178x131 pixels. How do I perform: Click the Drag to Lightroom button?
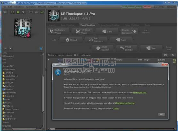coord(129,32)
